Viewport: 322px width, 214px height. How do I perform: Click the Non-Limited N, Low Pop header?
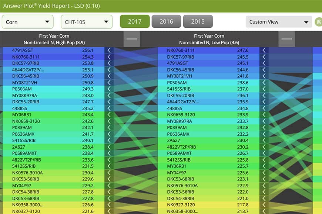(209, 42)
